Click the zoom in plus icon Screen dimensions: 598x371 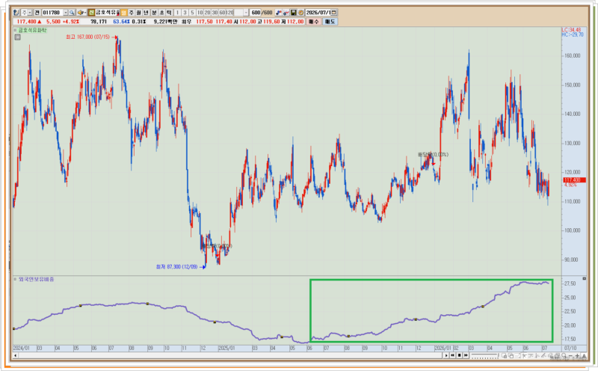tap(577, 355)
